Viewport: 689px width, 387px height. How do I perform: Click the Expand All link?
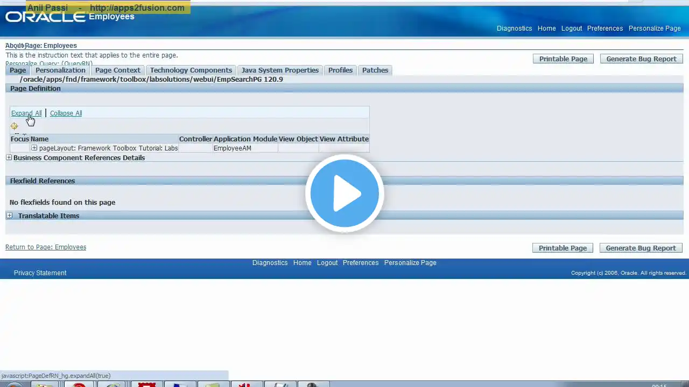pos(26,113)
